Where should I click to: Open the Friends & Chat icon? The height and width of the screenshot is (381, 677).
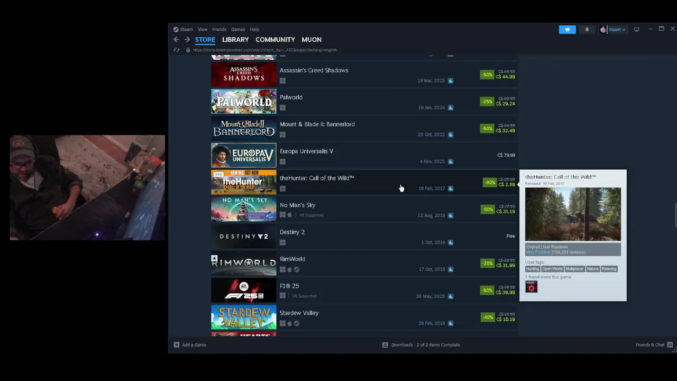point(670,345)
